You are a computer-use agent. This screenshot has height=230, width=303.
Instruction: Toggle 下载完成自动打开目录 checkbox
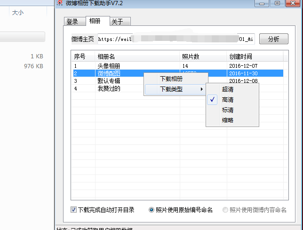click(74, 210)
